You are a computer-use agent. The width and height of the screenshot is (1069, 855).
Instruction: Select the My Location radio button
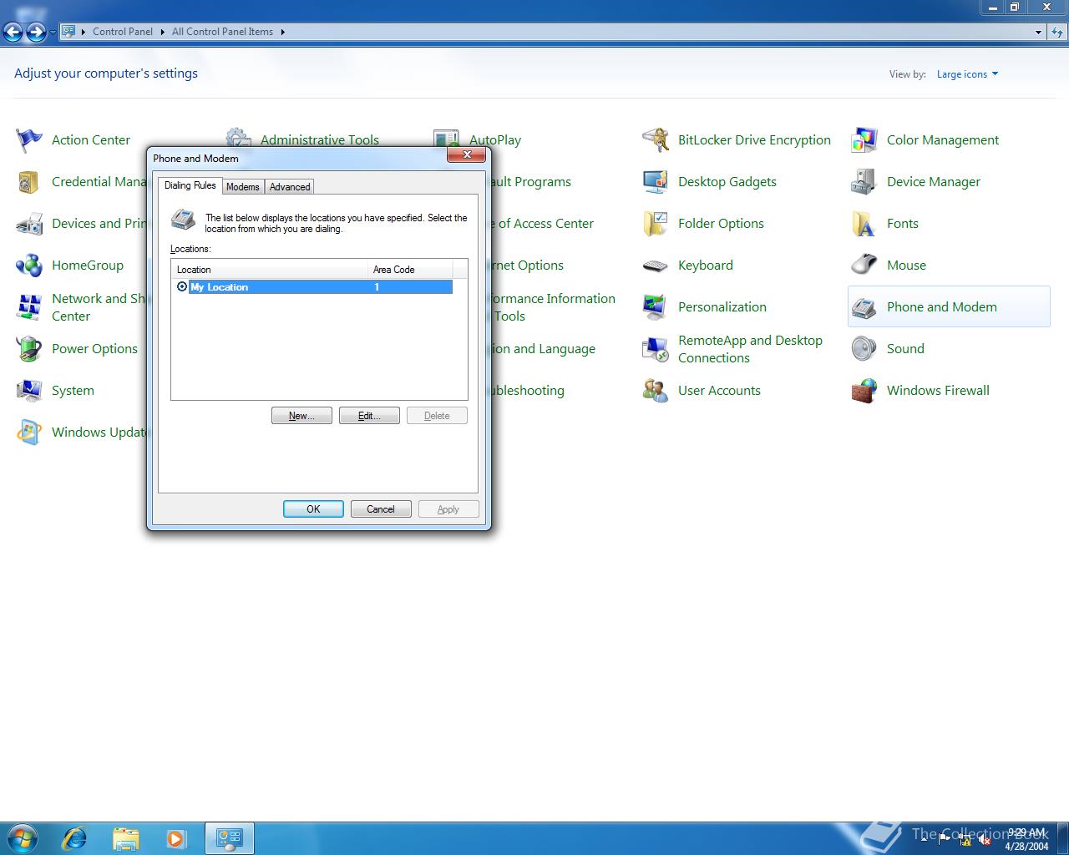pos(182,286)
